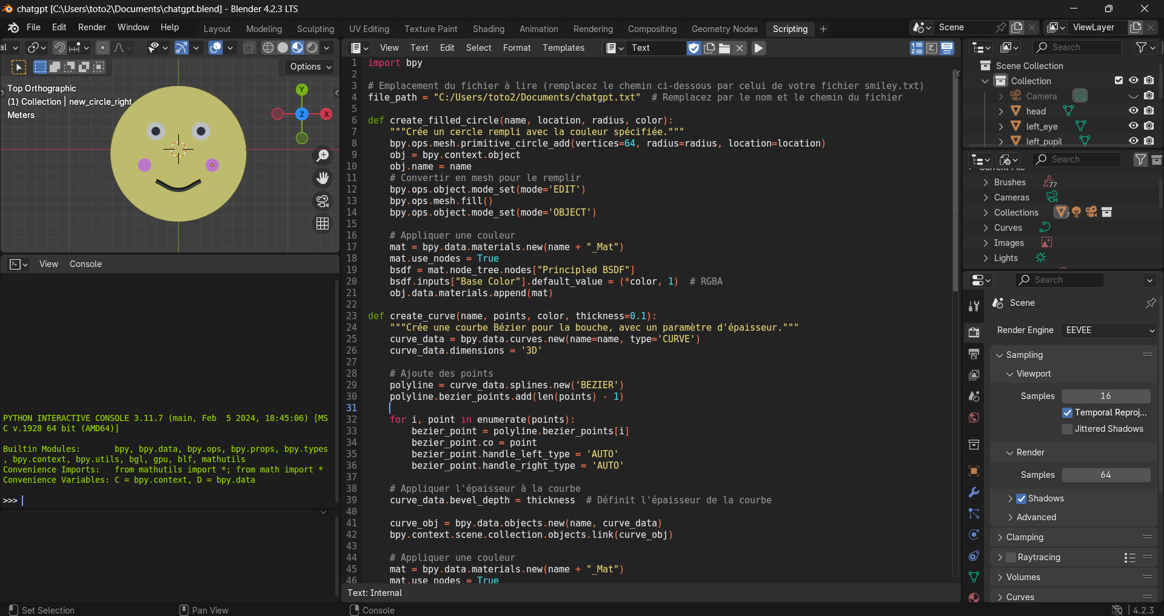This screenshot has height=616, width=1164.
Task: Open the Tool properties tab icon
Action: (x=974, y=306)
